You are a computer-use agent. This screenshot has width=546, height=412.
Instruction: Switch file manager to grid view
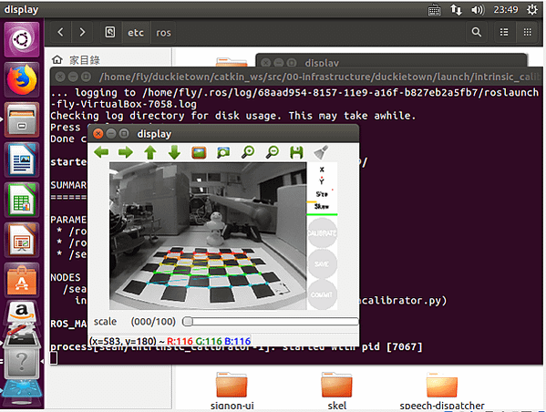click(528, 33)
